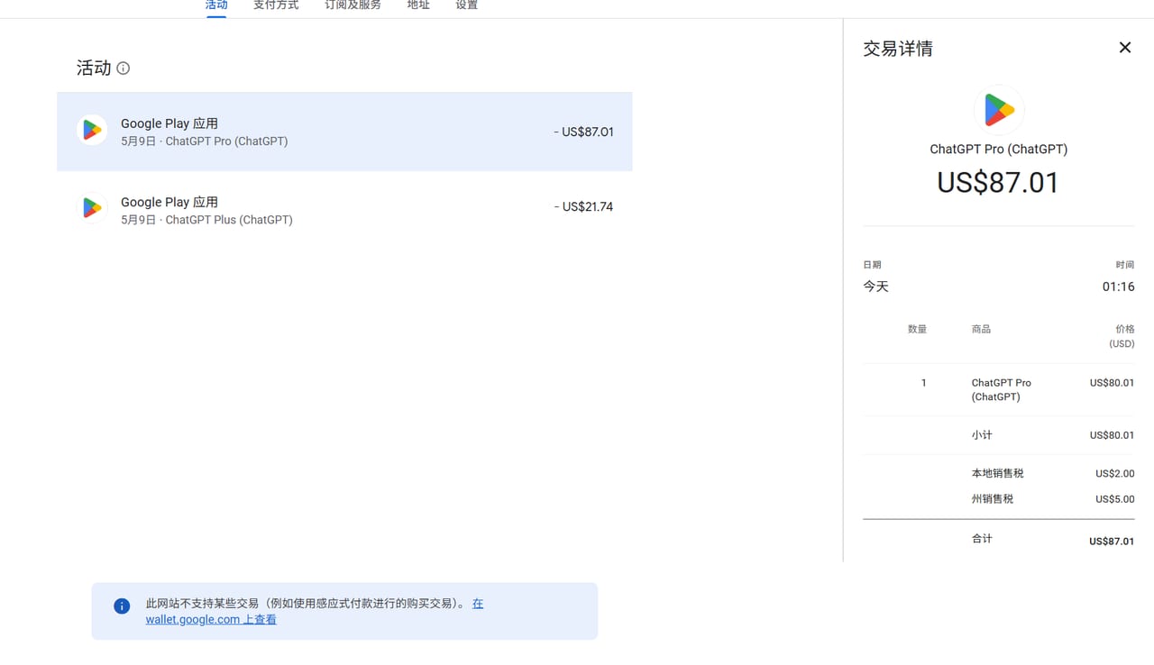Screen dimensions: 1154x665
Task: Click the 本地销售税 label
Action: [997, 473]
